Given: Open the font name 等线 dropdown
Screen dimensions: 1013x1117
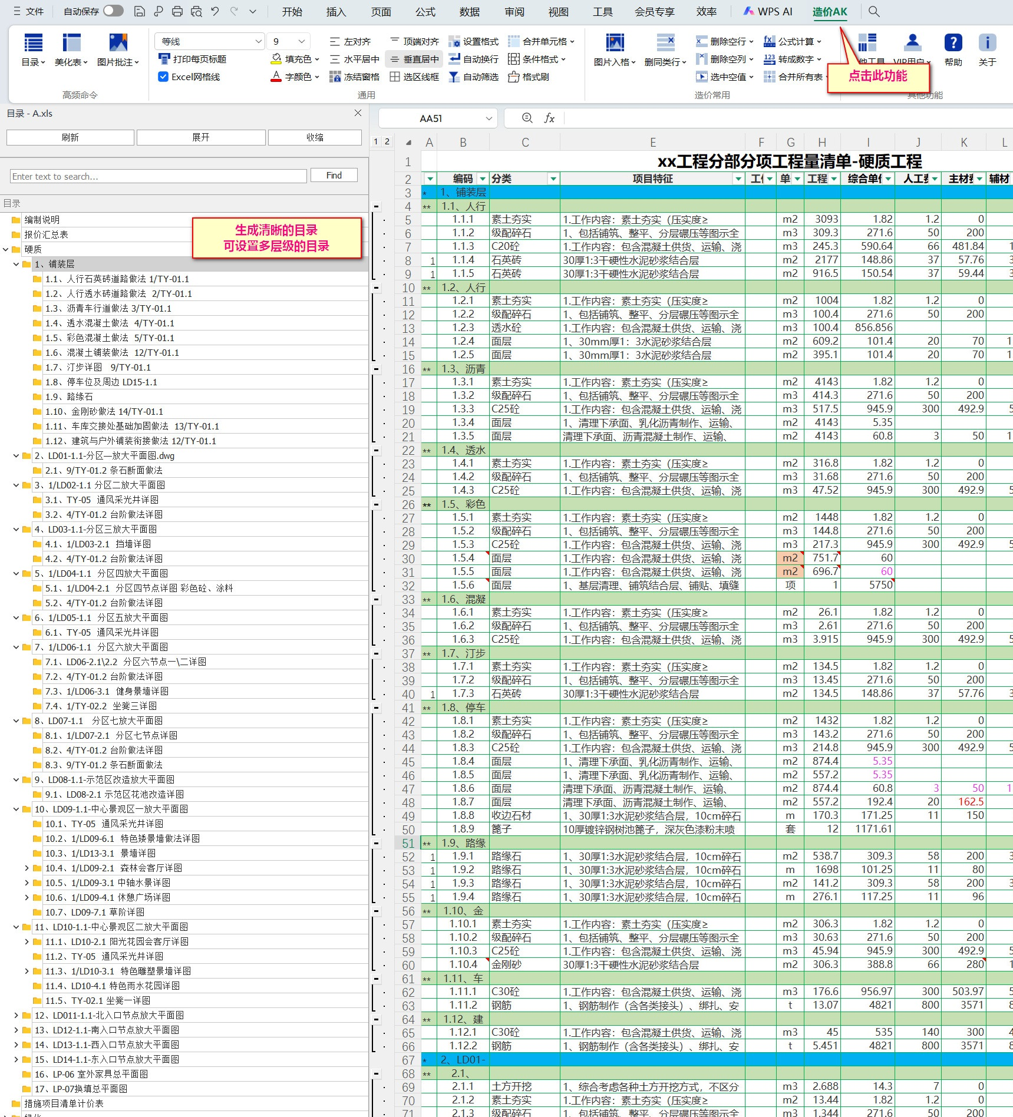Looking at the screenshot, I should (258, 41).
